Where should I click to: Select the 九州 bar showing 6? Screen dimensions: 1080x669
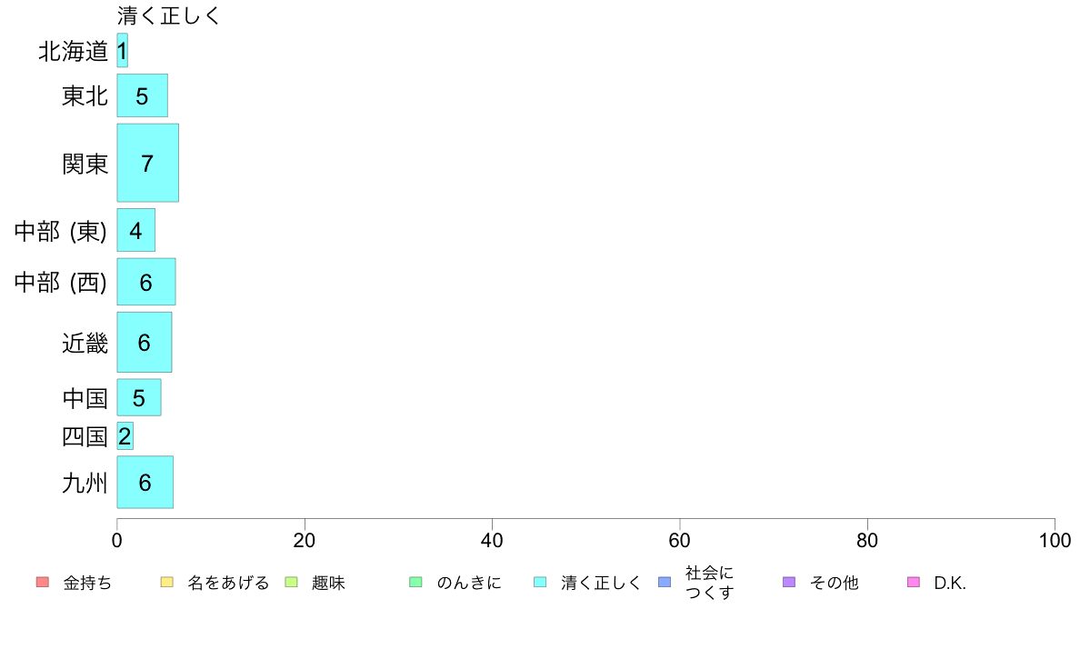(145, 482)
